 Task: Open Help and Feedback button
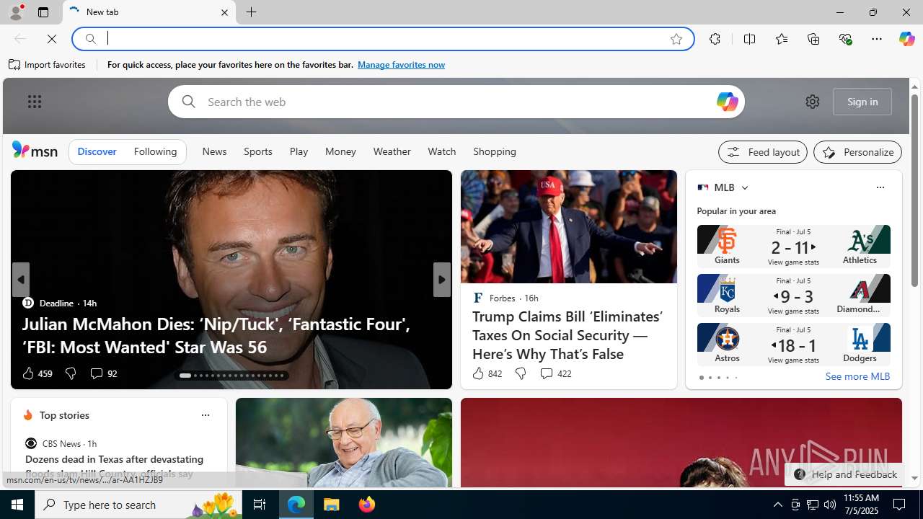click(x=844, y=474)
